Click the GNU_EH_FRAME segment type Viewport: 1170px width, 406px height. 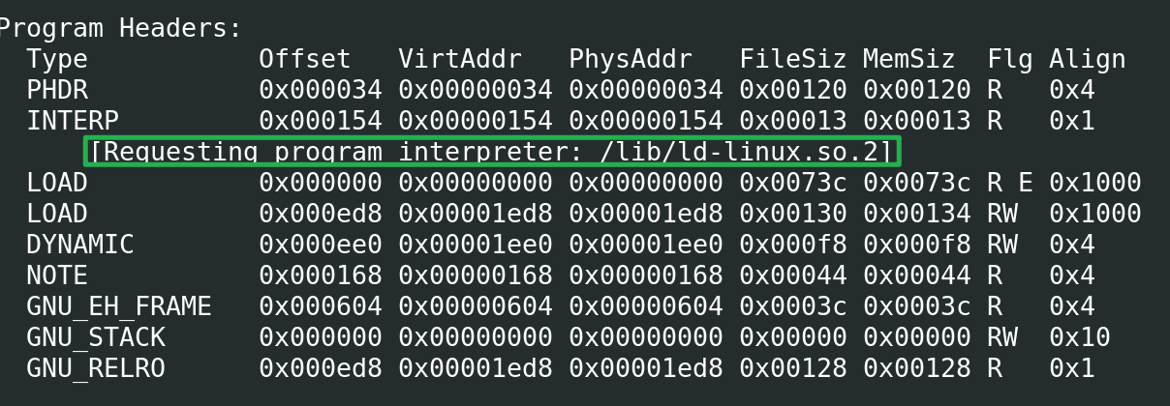point(118,306)
